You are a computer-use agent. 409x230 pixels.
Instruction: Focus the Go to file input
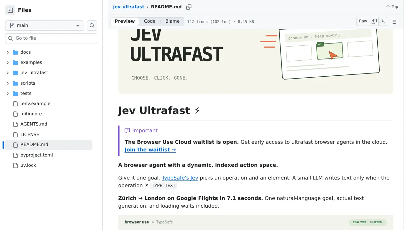click(x=51, y=38)
